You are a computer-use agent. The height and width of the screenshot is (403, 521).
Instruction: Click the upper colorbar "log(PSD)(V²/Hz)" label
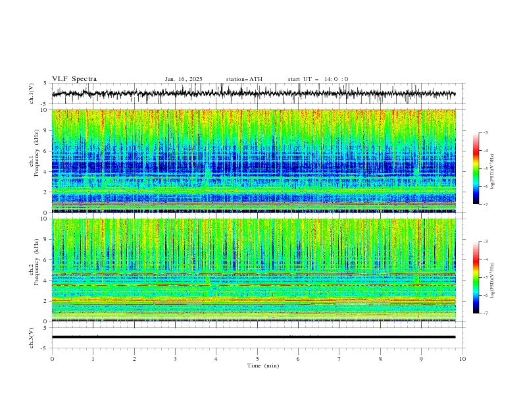pos(493,172)
